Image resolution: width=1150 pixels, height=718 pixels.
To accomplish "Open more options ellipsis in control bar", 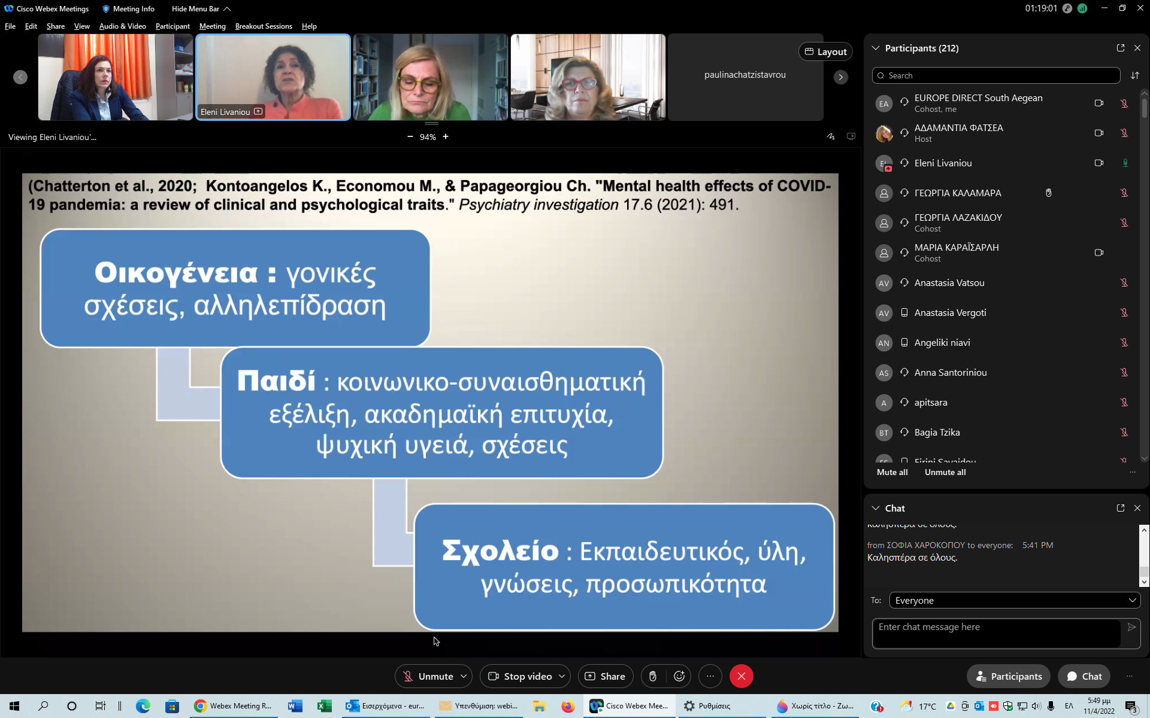I will (710, 676).
